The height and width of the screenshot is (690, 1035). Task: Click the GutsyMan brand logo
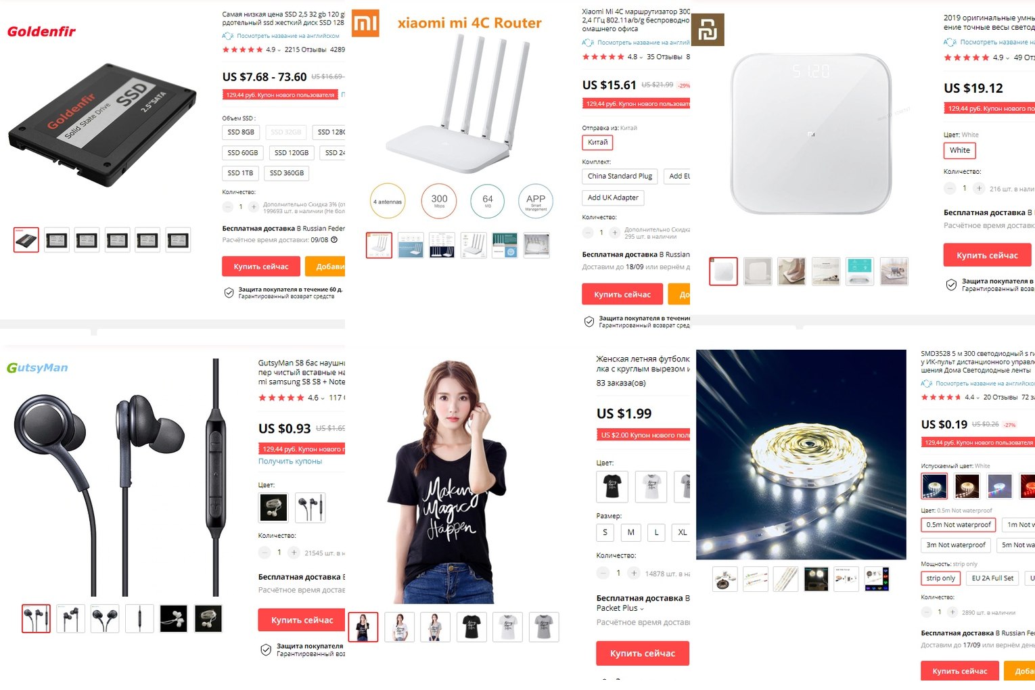click(37, 368)
